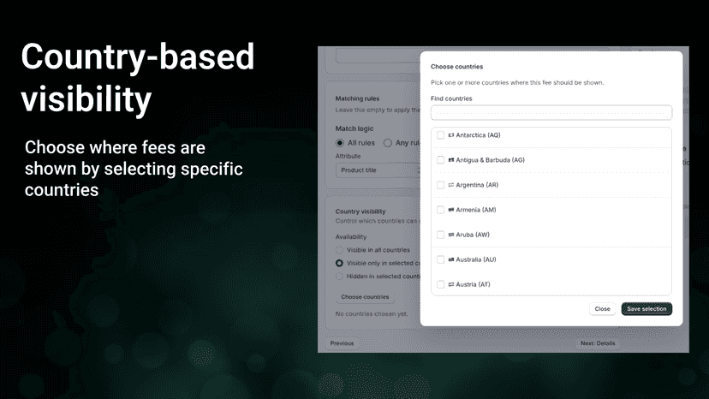Click the Argentina flag icon
The width and height of the screenshot is (709, 399).
coord(450,185)
